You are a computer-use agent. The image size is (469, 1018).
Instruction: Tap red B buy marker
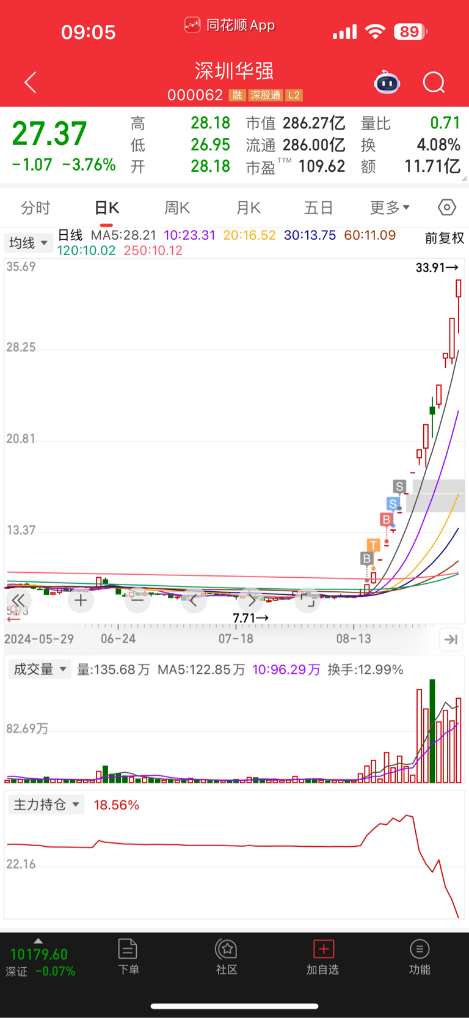tap(386, 520)
